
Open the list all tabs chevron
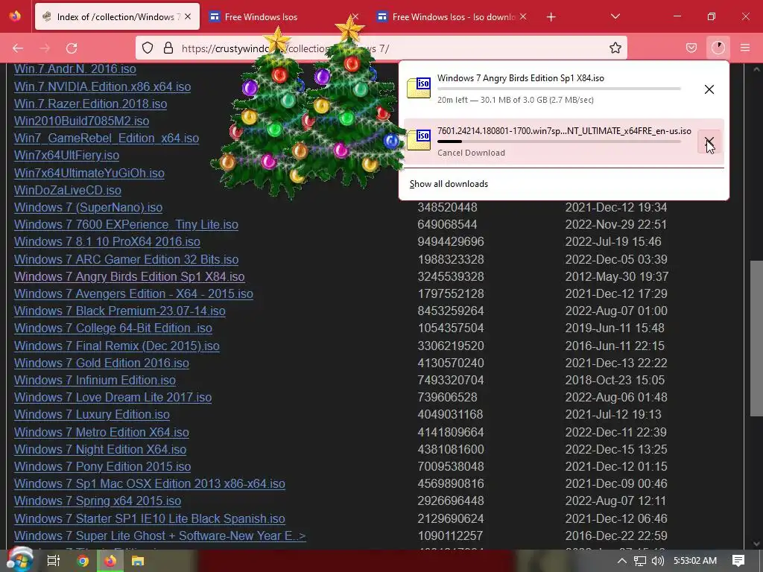pyautogui.click(x=615, y=16)
